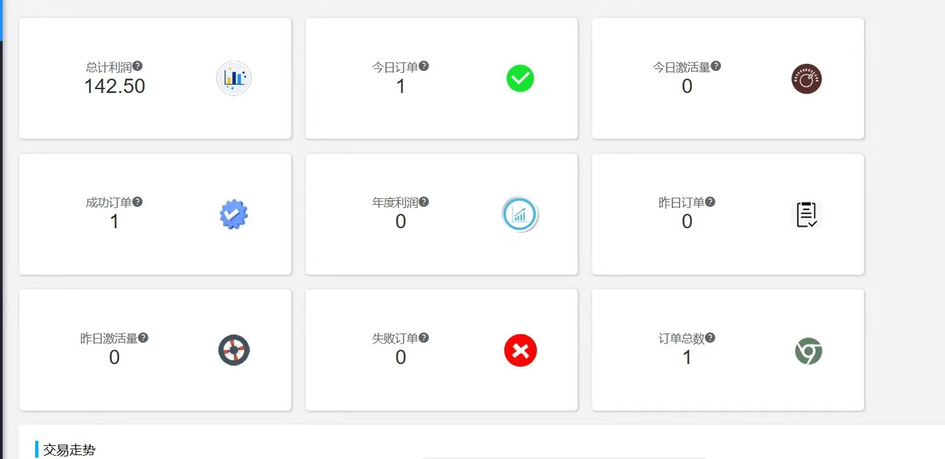Click the bar chart icon for 总计利润

[234, 79]
